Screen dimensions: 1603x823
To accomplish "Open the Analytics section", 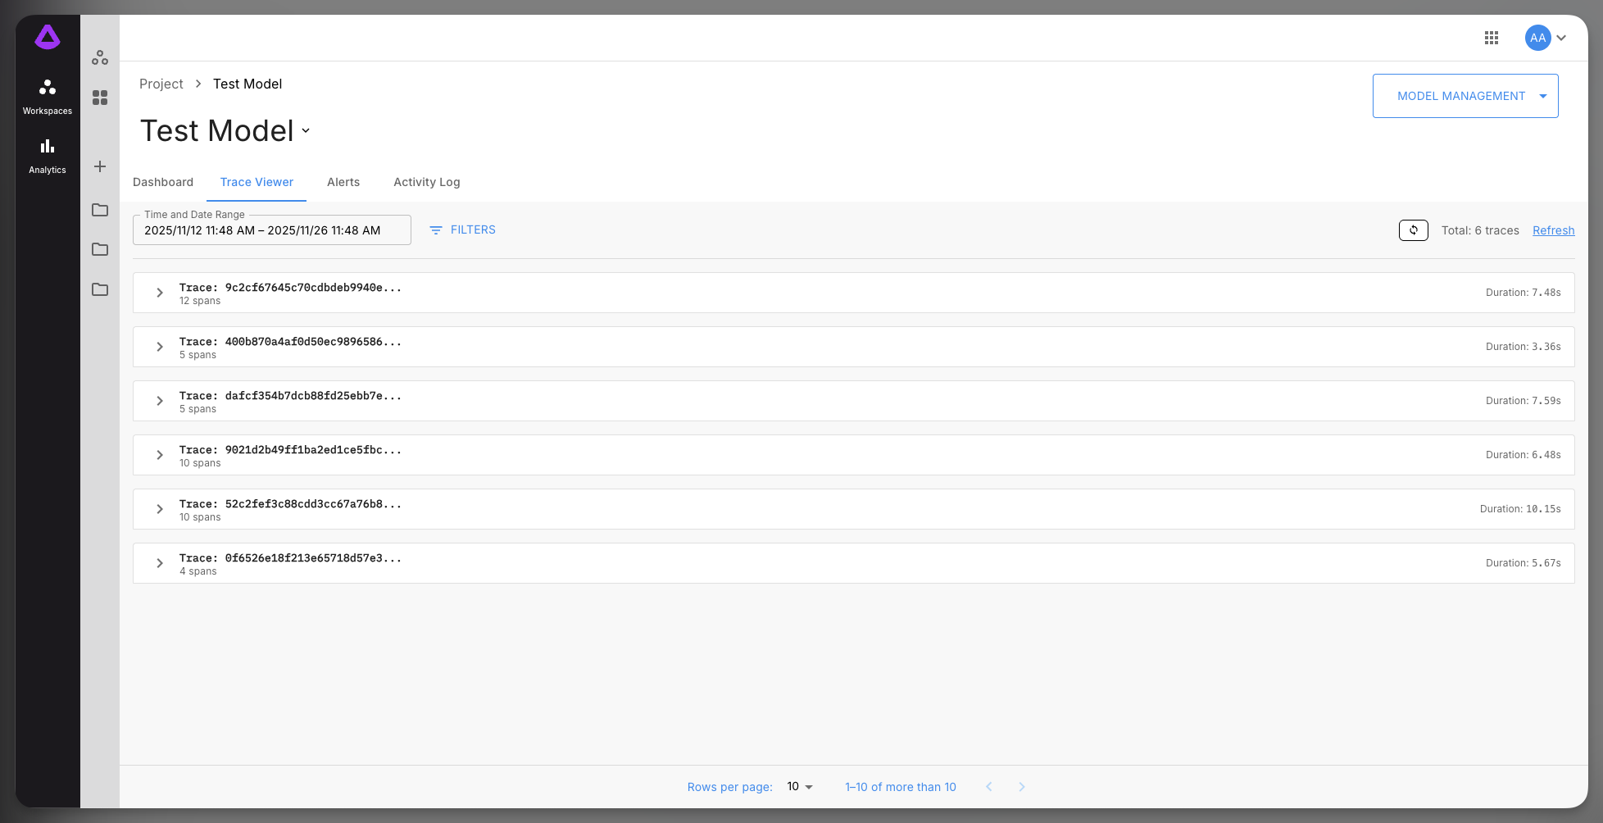I will [48, 157].
